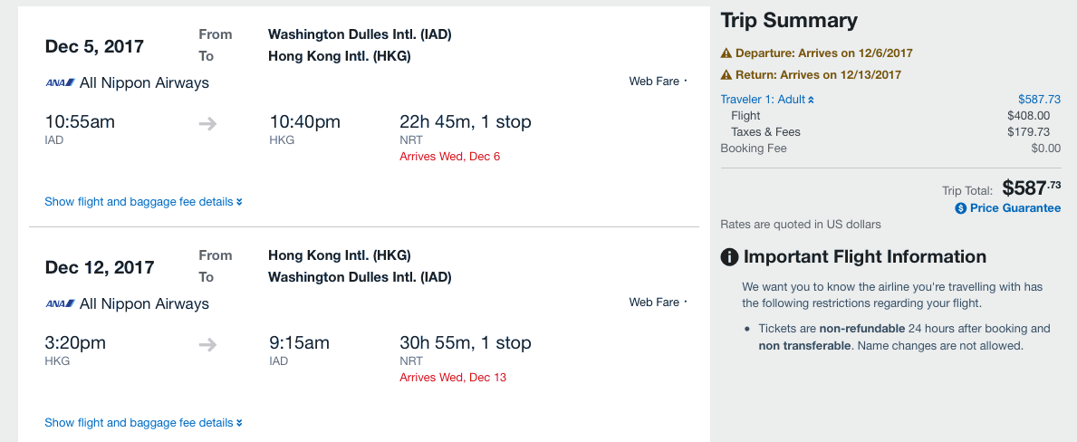The width and height of the screenshot is (1077, 442).
Task: Open the Web Fare info on the Dec 5 flight
Action: [x=658, y=82]
